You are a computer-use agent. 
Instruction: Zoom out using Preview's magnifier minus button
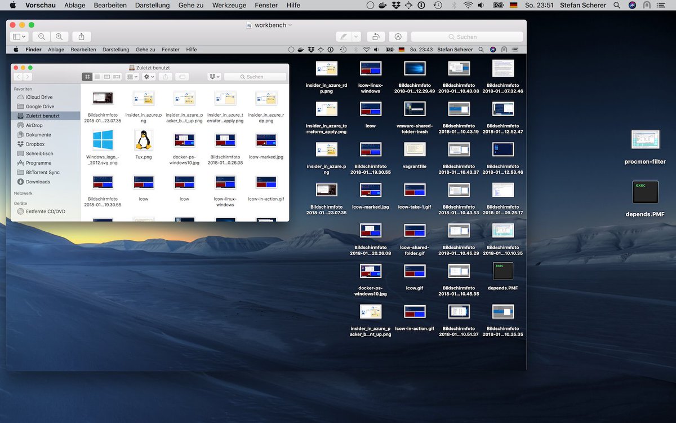point(42,37)
